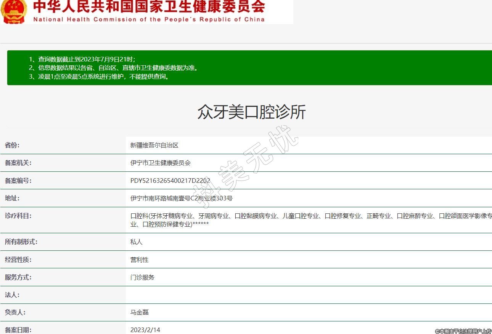This screenshot has height=334, width=492.
Task: Click the national emblem logo
Action: tap(14, 11)
